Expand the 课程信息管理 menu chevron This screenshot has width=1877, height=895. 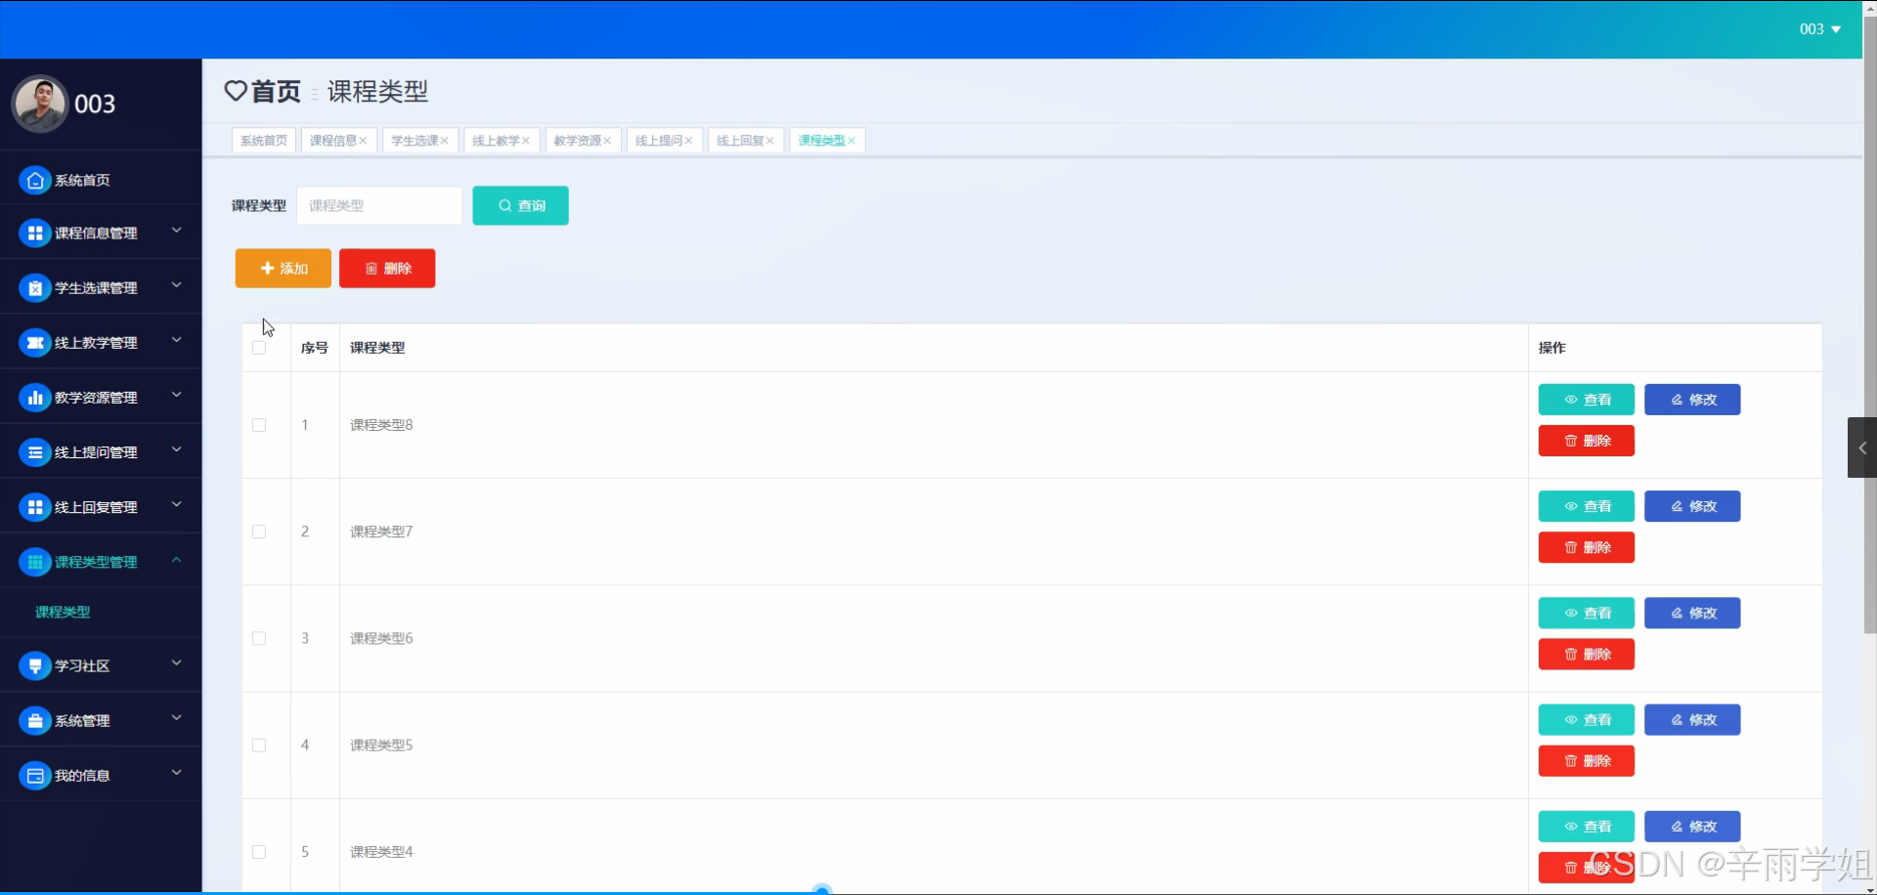point(177,231)
